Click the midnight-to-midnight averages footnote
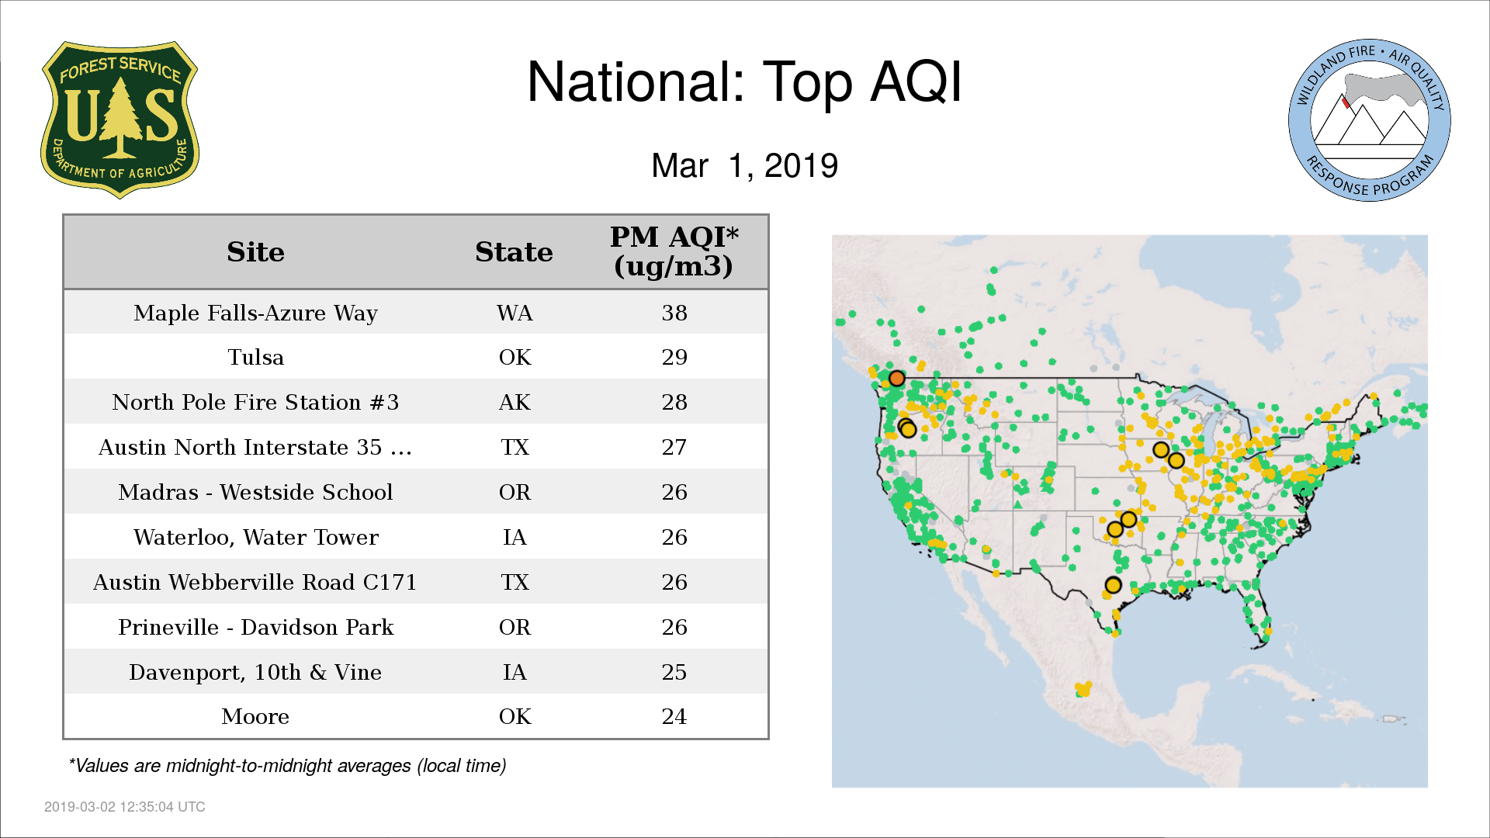 287,766
